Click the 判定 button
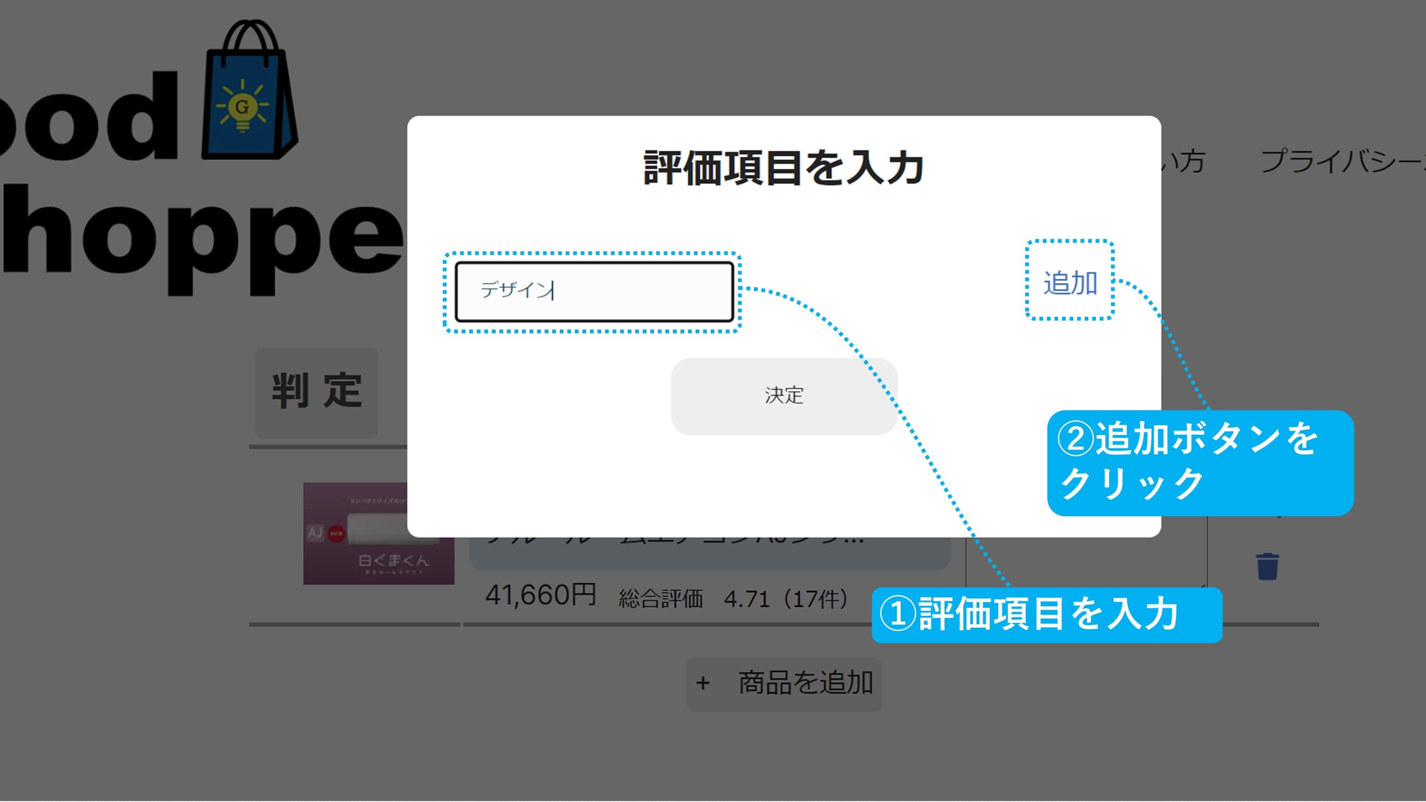1426x802 pixels. 316,392
